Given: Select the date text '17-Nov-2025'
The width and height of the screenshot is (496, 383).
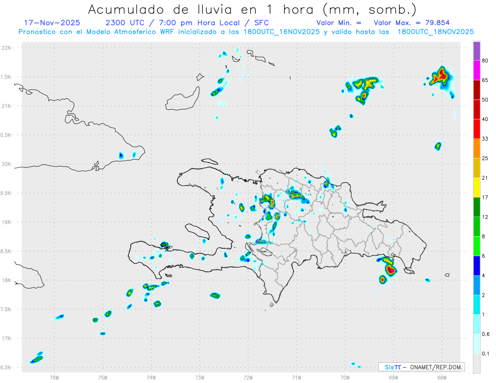Looking at the screenshot, I should (52, 23).
